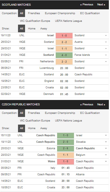
Task: Open the 2-6 score for Estonia match
Action: (x=66, y=148)
